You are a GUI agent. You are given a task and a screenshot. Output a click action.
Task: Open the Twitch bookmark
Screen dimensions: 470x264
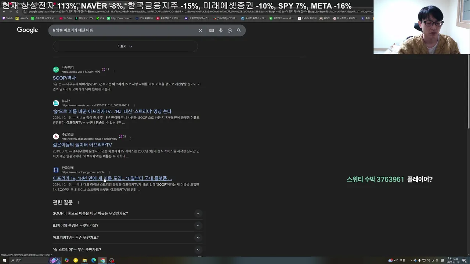7,18
